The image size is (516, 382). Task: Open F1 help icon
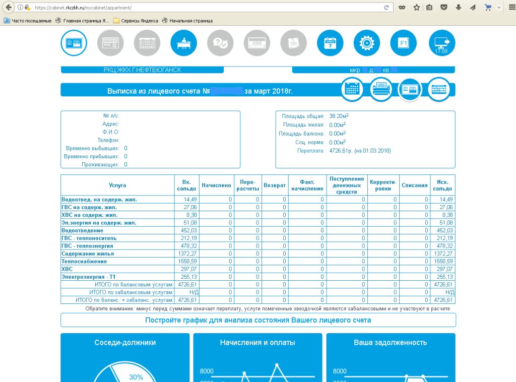pyautogui.click(x=404, y=43)
